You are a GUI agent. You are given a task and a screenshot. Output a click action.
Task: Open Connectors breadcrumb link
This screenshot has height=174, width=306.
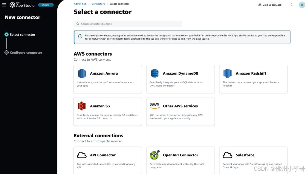pos(98,4)
